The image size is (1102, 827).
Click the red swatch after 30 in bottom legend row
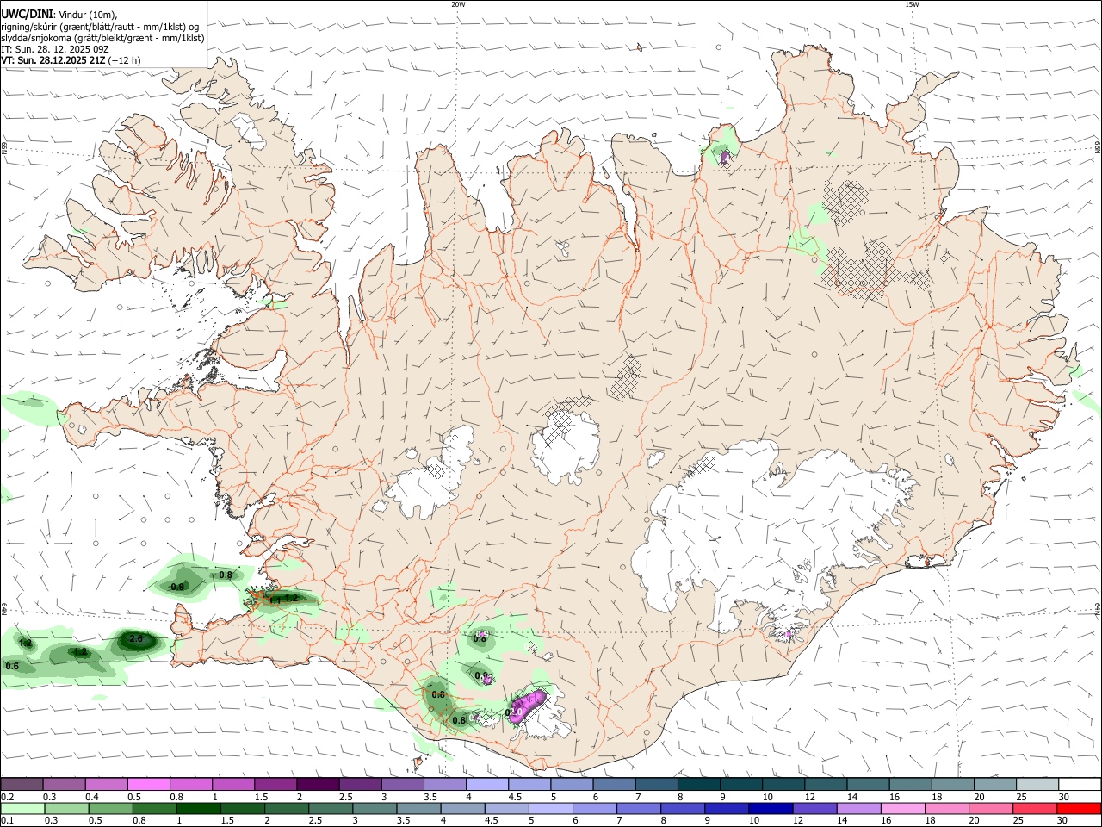(x=1079, y=808)
